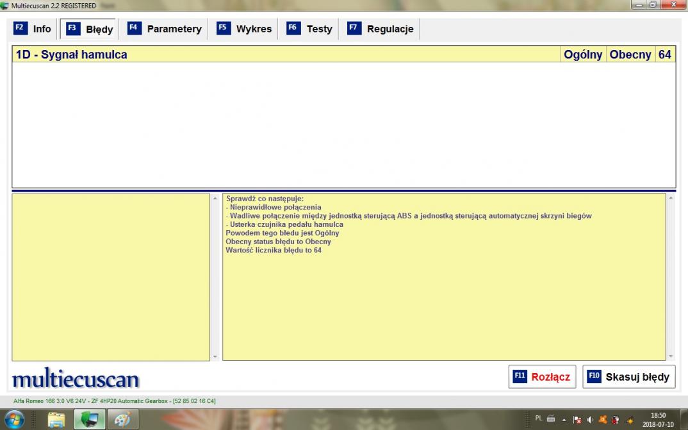Image resolution: width=688 pixels, height=430 pixels.
Task: Click the Skasuj błędy button
Action: tap(629, 377)
